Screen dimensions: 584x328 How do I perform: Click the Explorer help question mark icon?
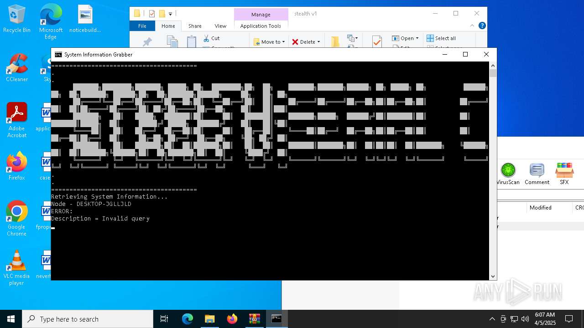tap(482, 26)
